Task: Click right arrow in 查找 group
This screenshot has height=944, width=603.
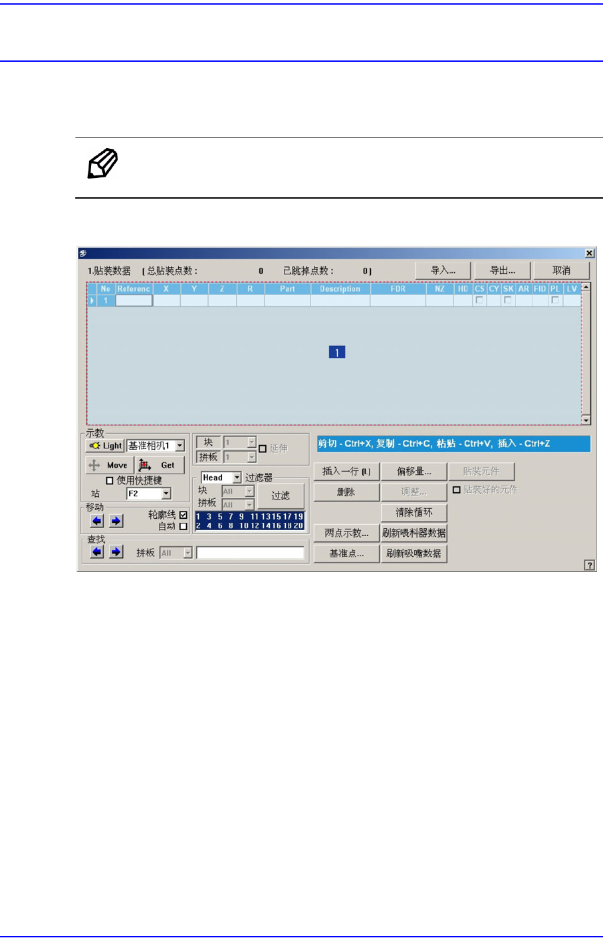Action: coord(116,551)
